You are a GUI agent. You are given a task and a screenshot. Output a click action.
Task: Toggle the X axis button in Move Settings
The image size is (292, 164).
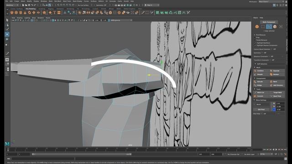point(274,103)
